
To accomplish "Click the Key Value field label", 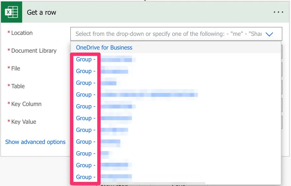I will coord(24,122).
